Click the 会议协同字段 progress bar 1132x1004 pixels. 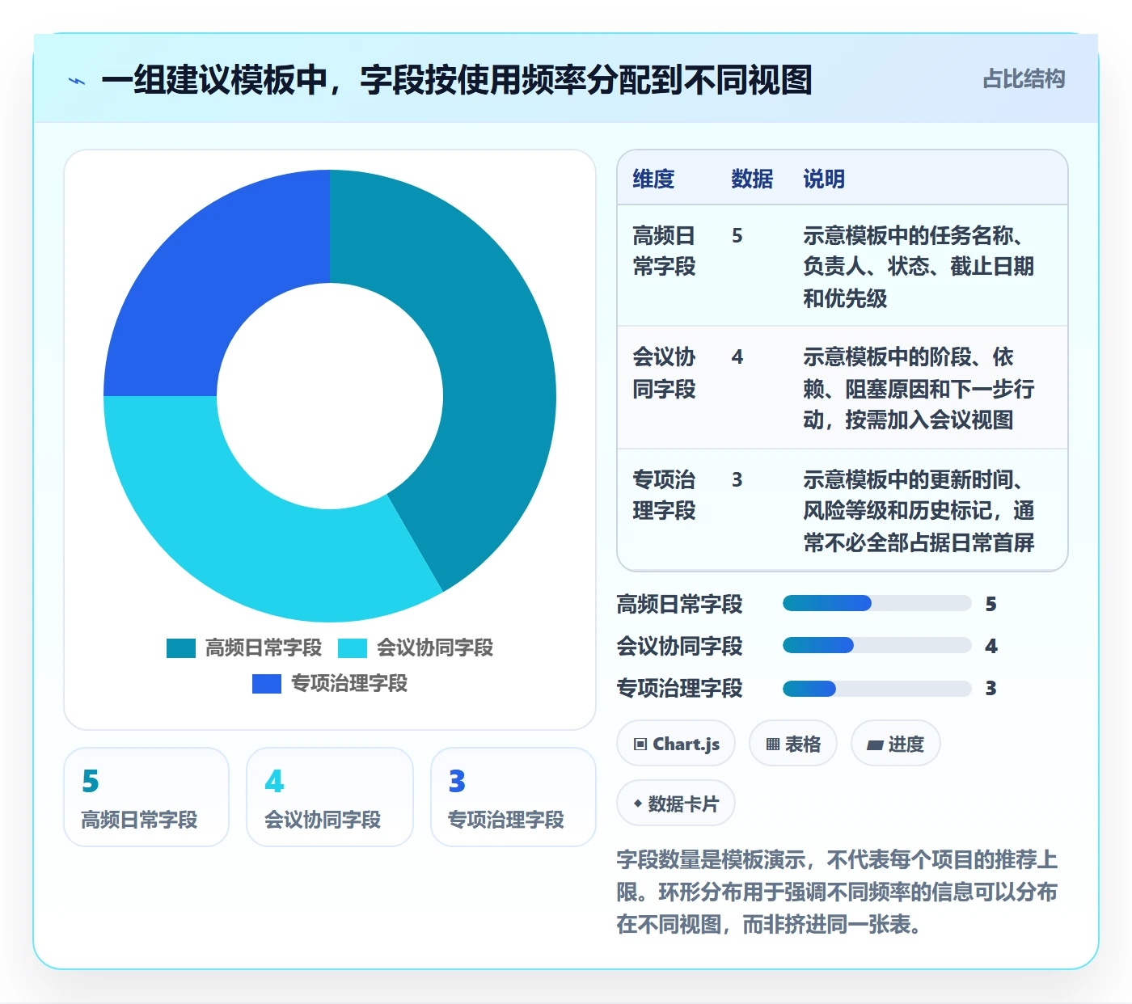[x=876, y=645]
